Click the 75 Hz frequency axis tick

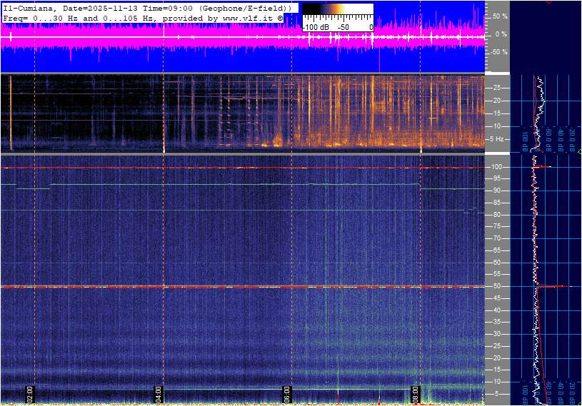[x=495, y=226]
